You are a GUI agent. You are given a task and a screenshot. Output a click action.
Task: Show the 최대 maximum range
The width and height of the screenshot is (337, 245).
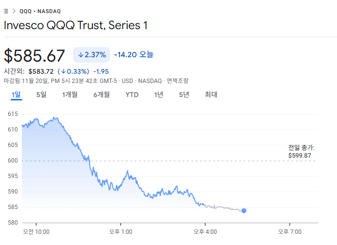point(211,95)
